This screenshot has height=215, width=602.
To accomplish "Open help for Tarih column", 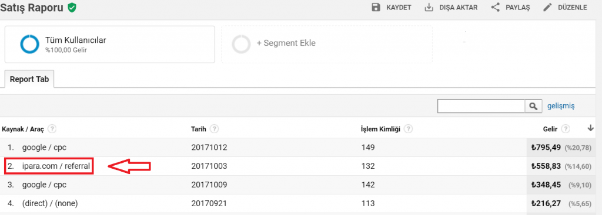I will click(x=215, y=129).
